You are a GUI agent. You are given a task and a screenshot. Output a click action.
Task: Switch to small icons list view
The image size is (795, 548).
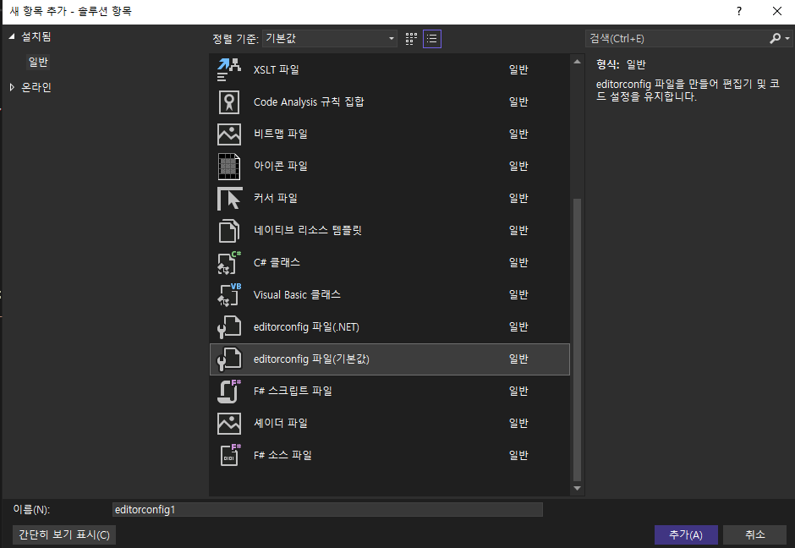(x=432, y=39)
